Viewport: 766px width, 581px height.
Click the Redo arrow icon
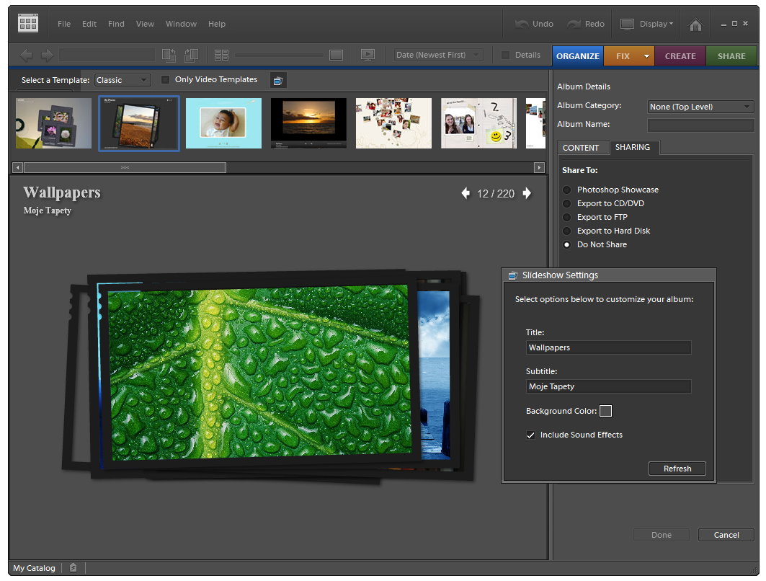coord(574,24)
